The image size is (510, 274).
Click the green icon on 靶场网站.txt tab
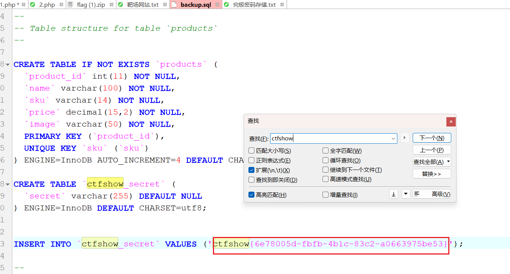pyautogui.click(x=120, y=4)
